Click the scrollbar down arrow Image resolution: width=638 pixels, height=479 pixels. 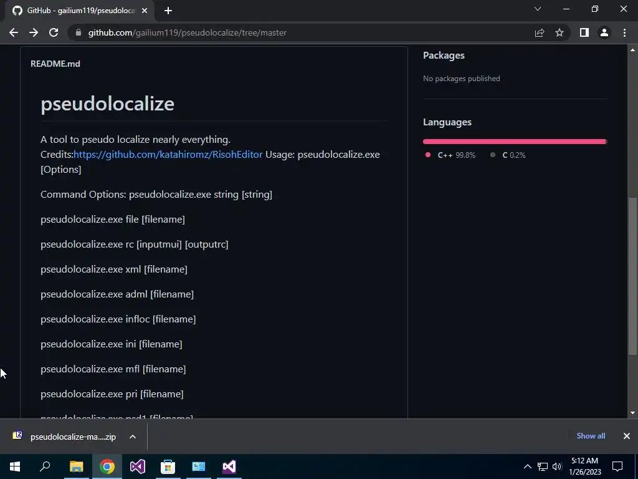coord(632,413)
